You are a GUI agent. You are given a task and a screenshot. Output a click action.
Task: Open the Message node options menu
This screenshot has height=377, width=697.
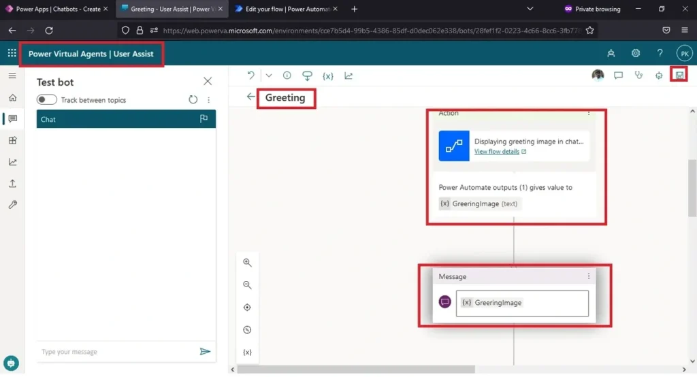[x=589, y=276]
